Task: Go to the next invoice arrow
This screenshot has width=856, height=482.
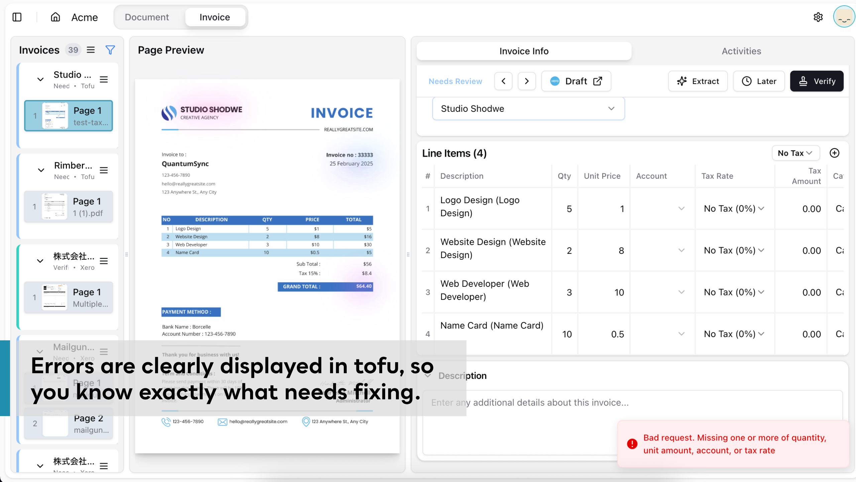Action: [x=527, y=81]
